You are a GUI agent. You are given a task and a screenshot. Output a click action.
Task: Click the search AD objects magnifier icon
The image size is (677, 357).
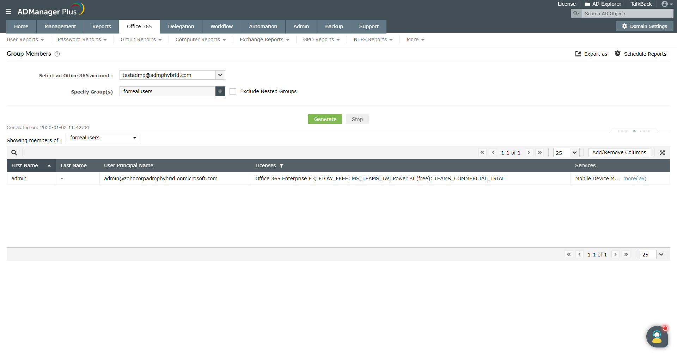click(576, 13)
